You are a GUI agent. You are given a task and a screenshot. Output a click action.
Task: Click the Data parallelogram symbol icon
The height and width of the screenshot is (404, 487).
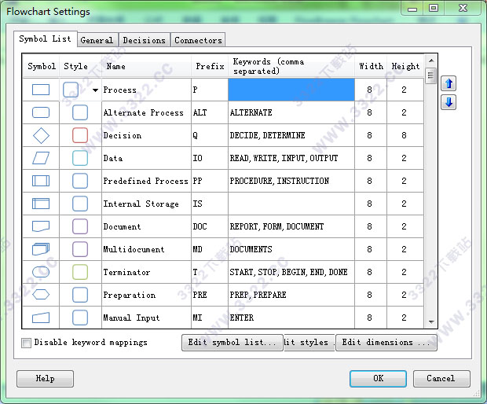41,158
